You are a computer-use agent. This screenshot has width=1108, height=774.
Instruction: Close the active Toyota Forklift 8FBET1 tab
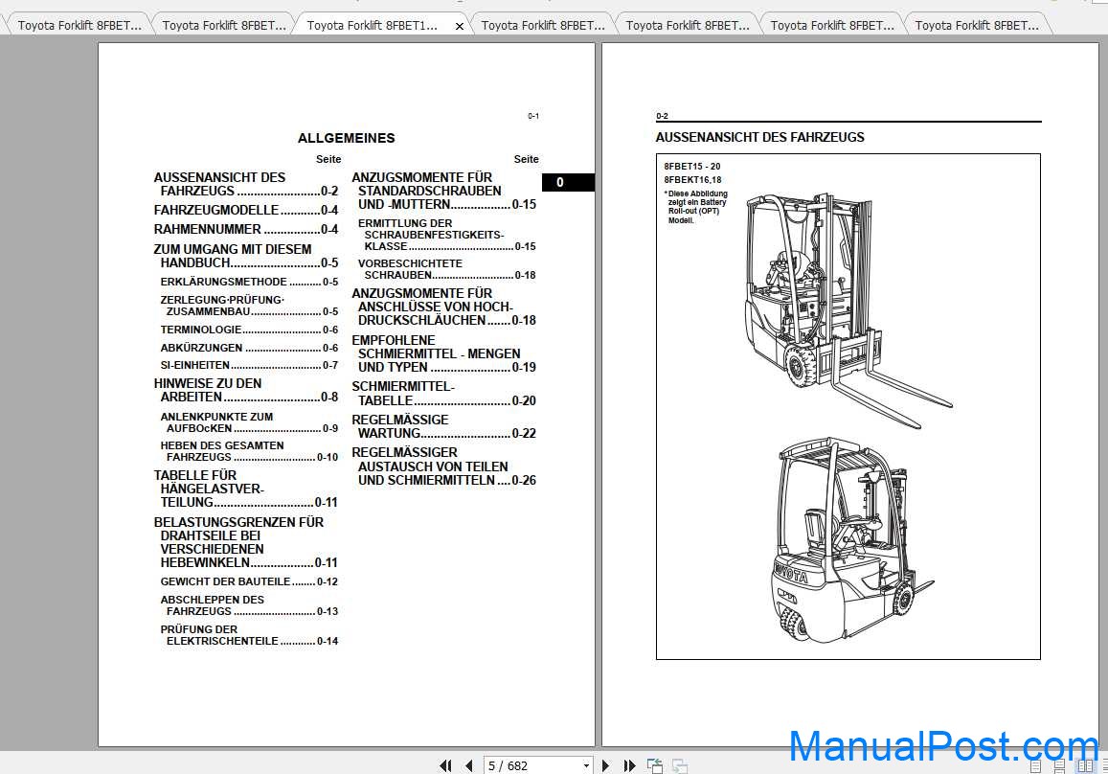point(460,26)
